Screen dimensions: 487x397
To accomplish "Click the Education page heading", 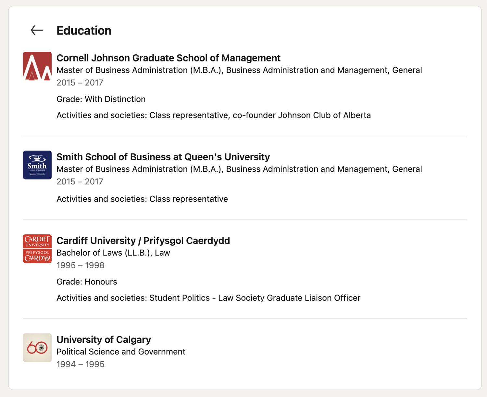I will [x=84, y=30].
